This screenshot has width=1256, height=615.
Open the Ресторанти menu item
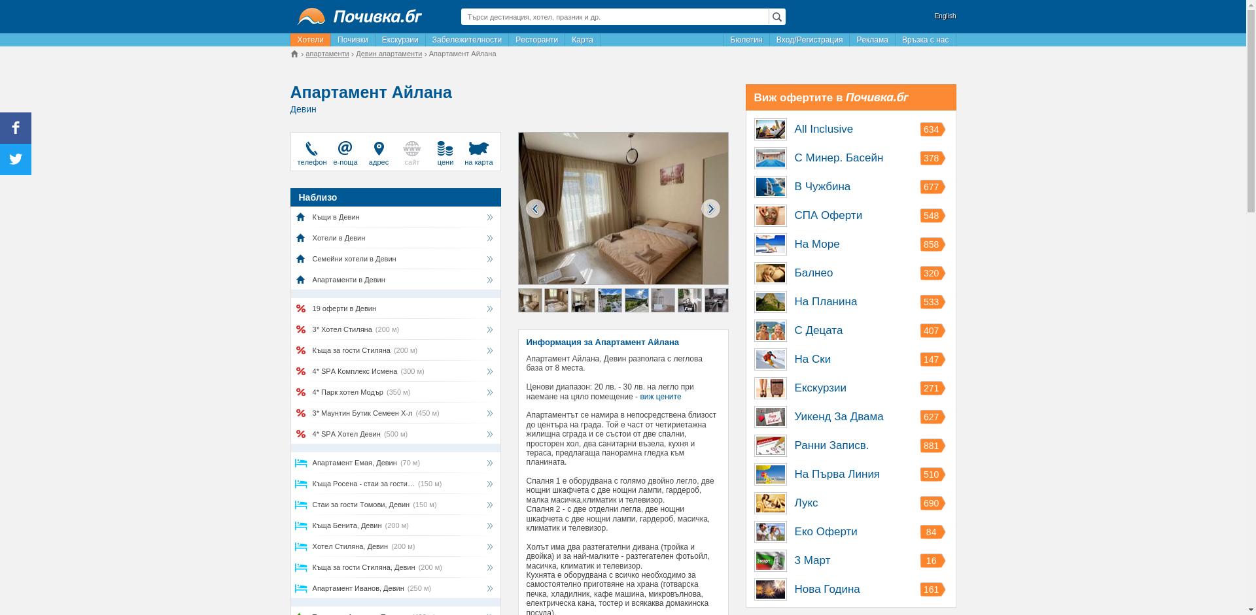pyautogui.click(x=536, y=40)
